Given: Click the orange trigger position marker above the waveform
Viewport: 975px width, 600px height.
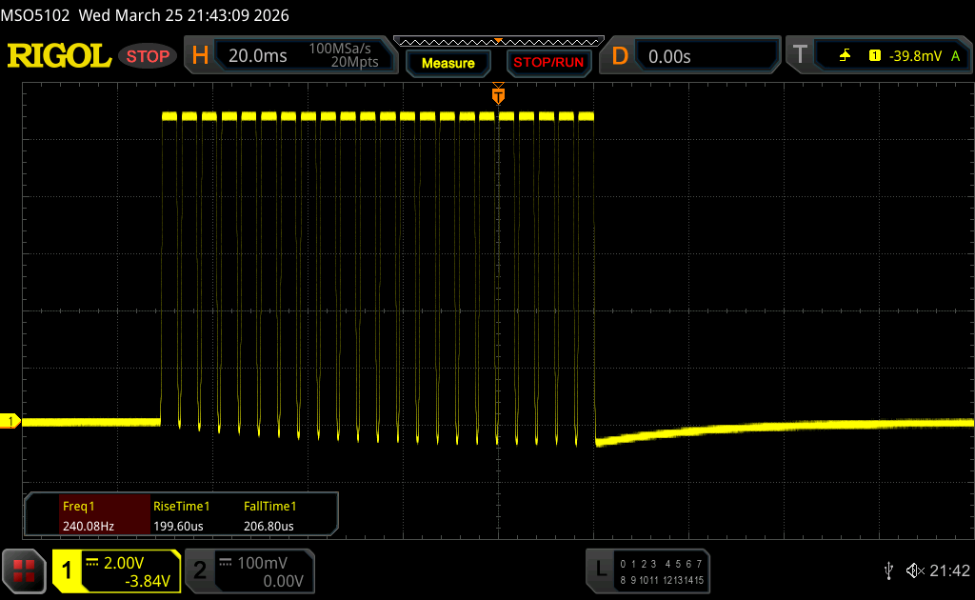Looking at the screenshot, I should [x=498, y=95].
